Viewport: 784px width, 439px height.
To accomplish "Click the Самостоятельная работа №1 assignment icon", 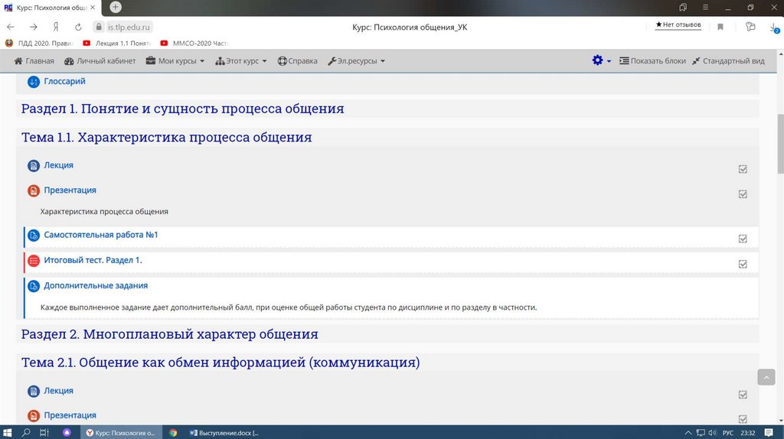I will click(33, 236).
